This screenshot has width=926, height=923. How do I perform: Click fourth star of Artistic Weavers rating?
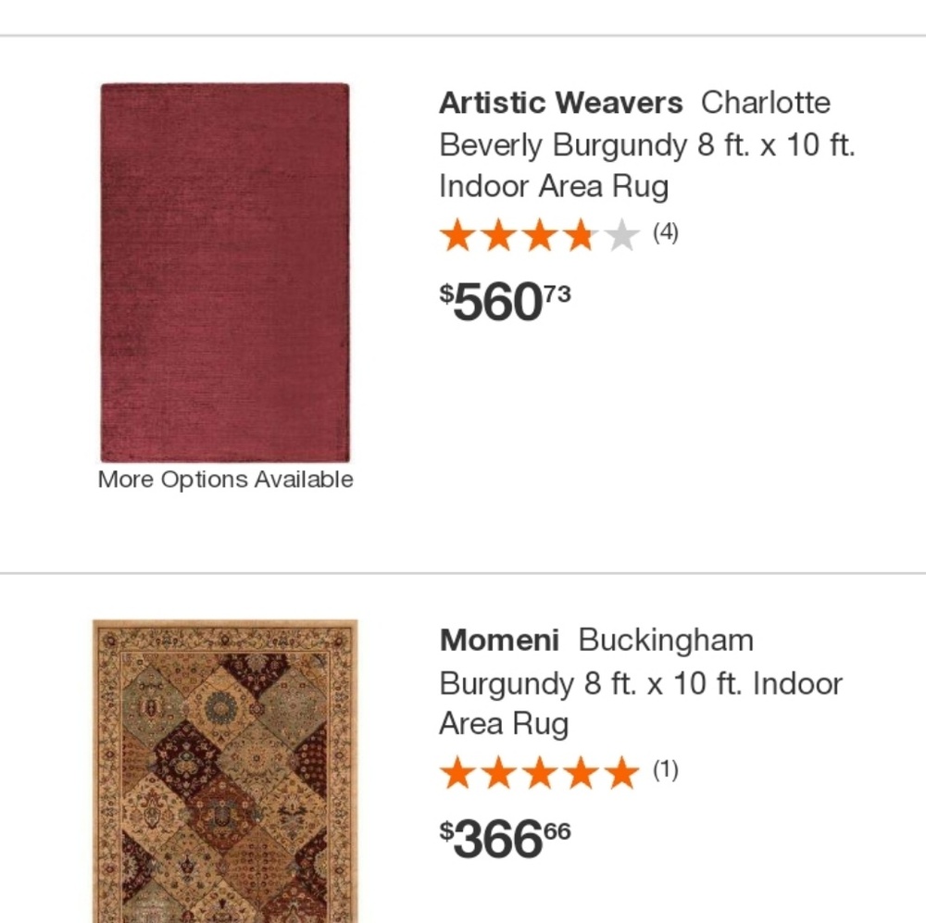click(x=580, y=235)
